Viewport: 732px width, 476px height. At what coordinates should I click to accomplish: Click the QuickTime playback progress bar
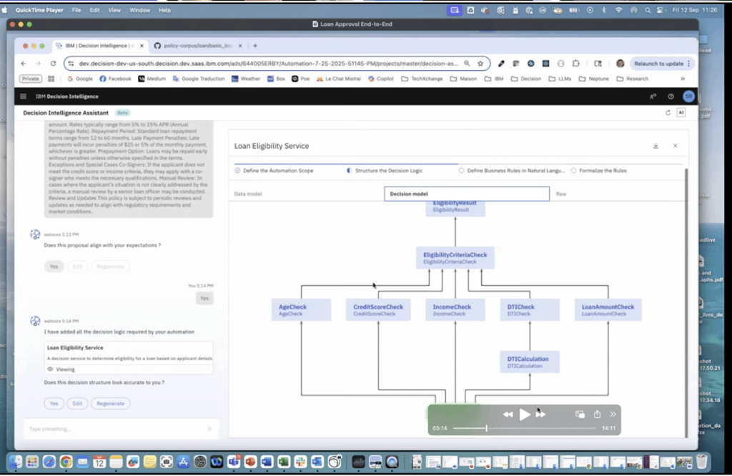pos(524,428)
